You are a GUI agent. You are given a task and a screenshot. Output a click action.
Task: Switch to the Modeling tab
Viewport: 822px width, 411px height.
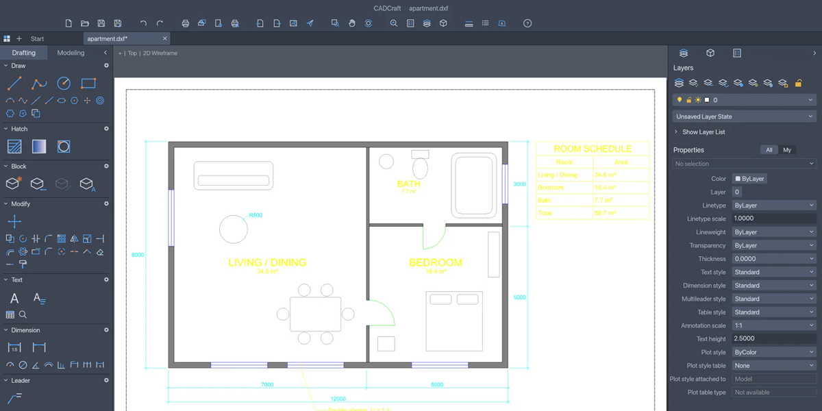(x=71, y=53)
